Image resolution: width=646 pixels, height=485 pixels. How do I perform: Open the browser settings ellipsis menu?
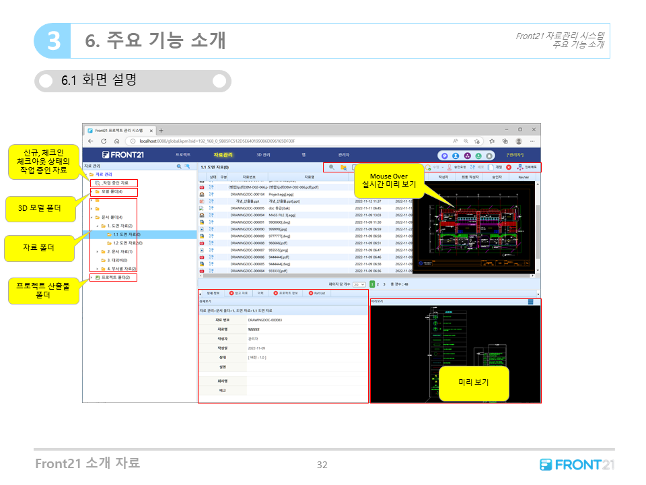[x=532, y=141]
